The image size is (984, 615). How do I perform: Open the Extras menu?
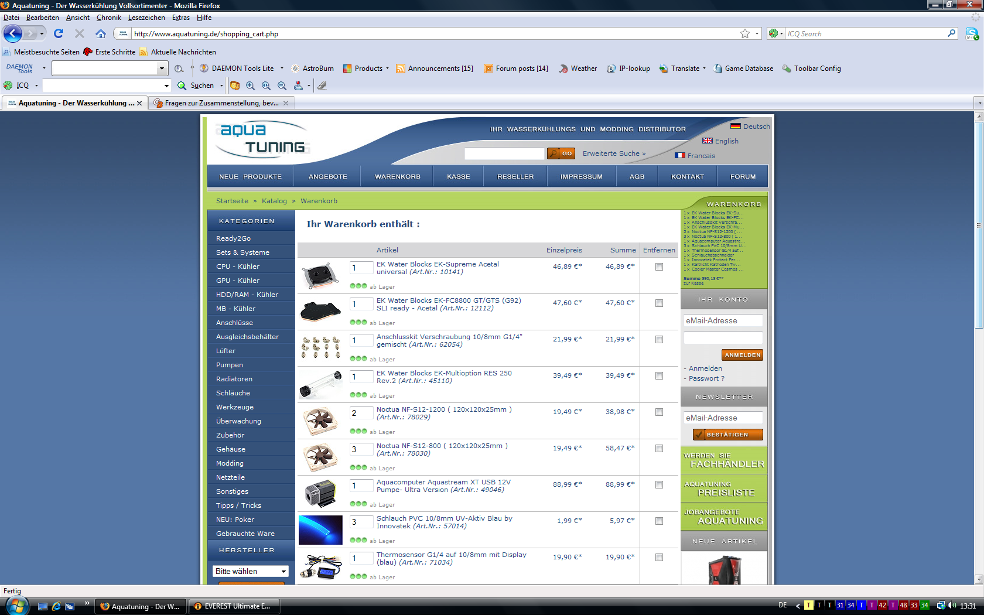(181, 18)
